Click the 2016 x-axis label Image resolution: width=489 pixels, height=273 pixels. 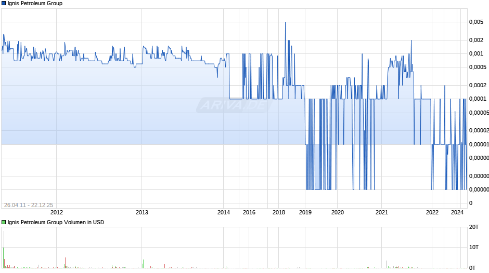click(249, 212)
